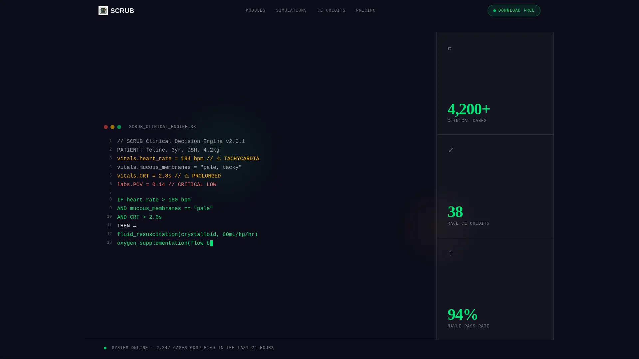639x359 pixels.
Task: Click the SCRUB logo icon
Action: point(103,11)
